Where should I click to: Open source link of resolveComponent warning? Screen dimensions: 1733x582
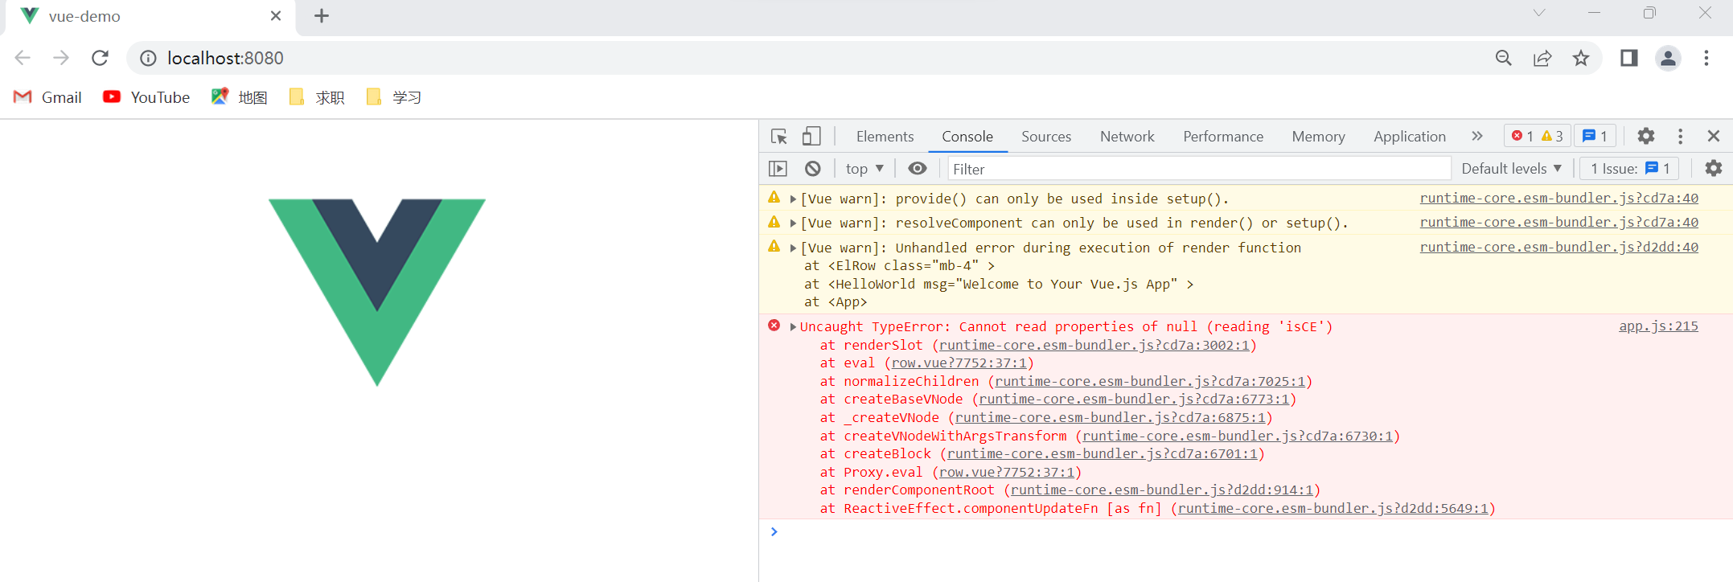click(x=1558, y=222)
